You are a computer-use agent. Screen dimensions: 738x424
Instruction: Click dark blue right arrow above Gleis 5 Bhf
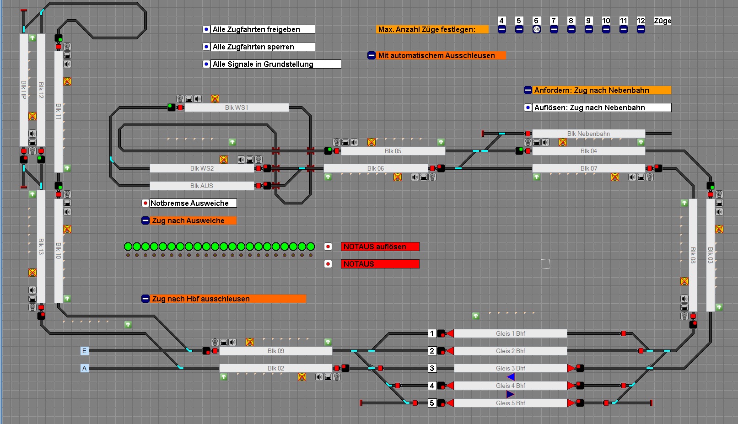click(x=511, y=394)
